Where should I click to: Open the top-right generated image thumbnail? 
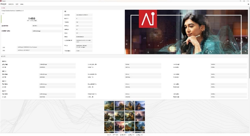tap(140, 106)
